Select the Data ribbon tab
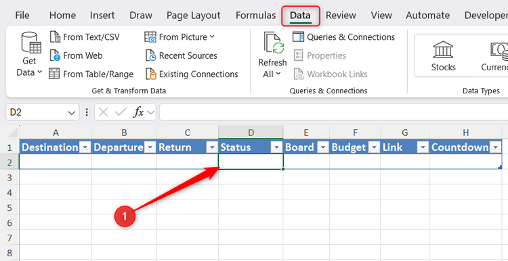 [x=300, y=15]
